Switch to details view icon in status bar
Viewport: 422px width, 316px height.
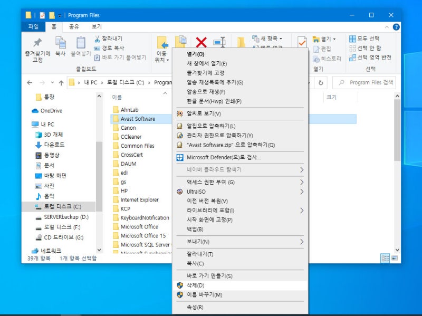tap(385, 258)
